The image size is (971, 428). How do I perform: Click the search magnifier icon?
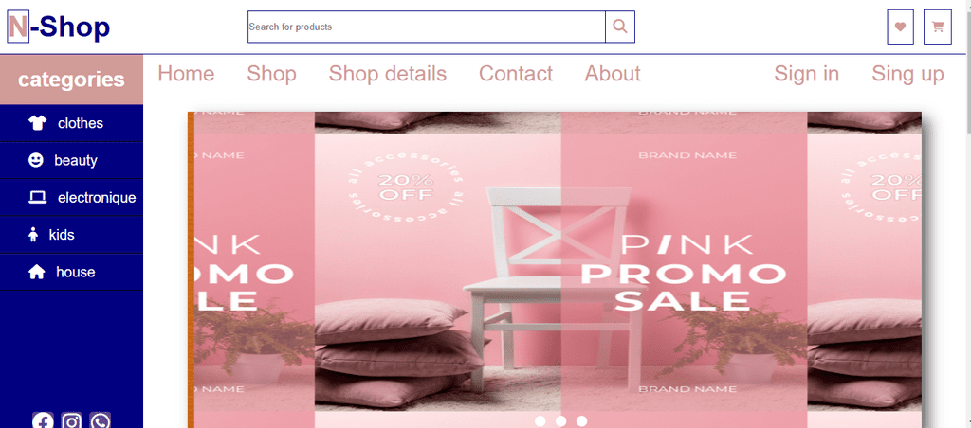(x=620, y=27)
